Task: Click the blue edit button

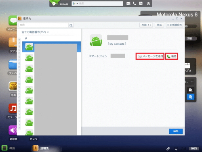Action: (176, 131)
